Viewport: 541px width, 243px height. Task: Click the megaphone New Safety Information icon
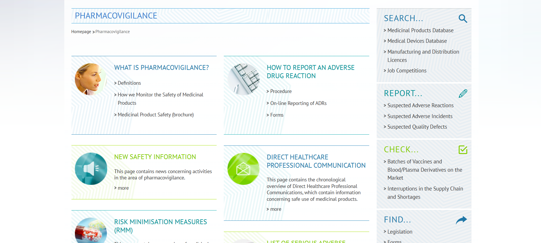[x=91, y=169]
